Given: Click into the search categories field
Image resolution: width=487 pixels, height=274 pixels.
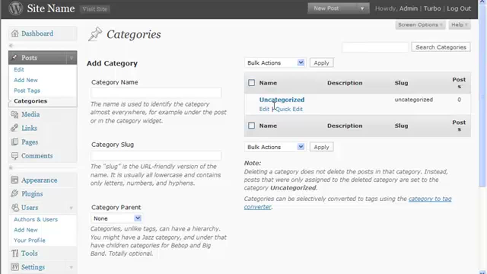Looking at the screenshot, I should 375,47.
